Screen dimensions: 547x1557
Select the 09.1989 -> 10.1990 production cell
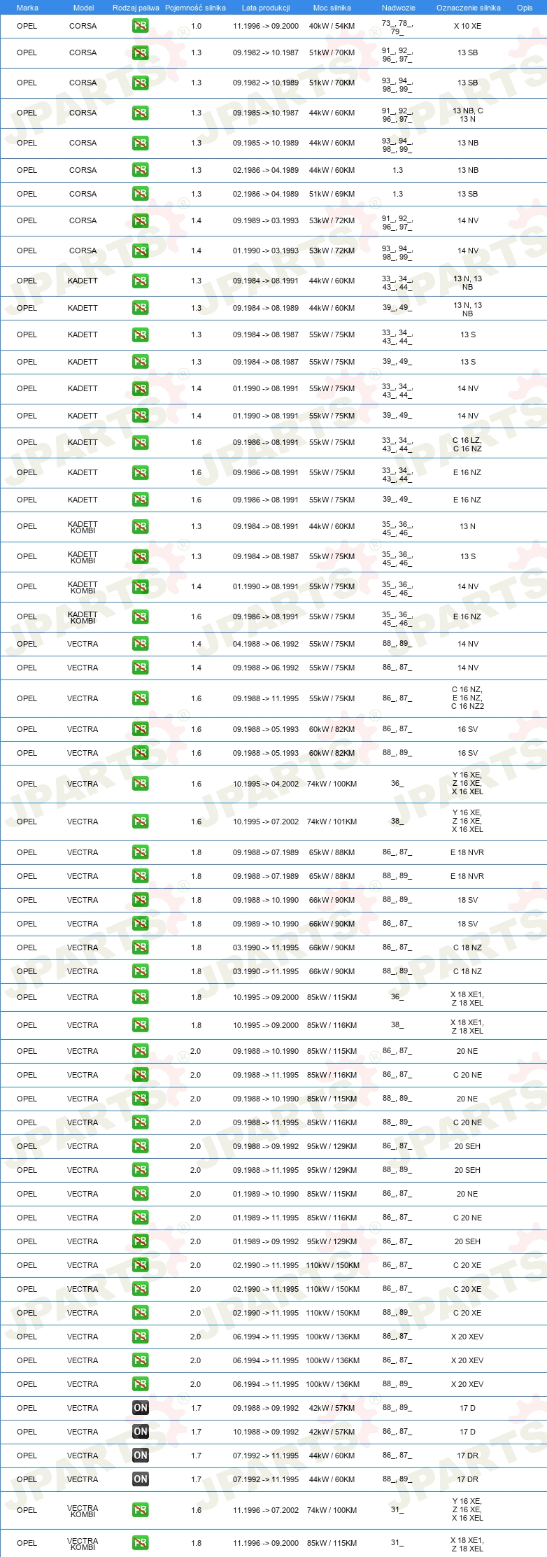266,924
